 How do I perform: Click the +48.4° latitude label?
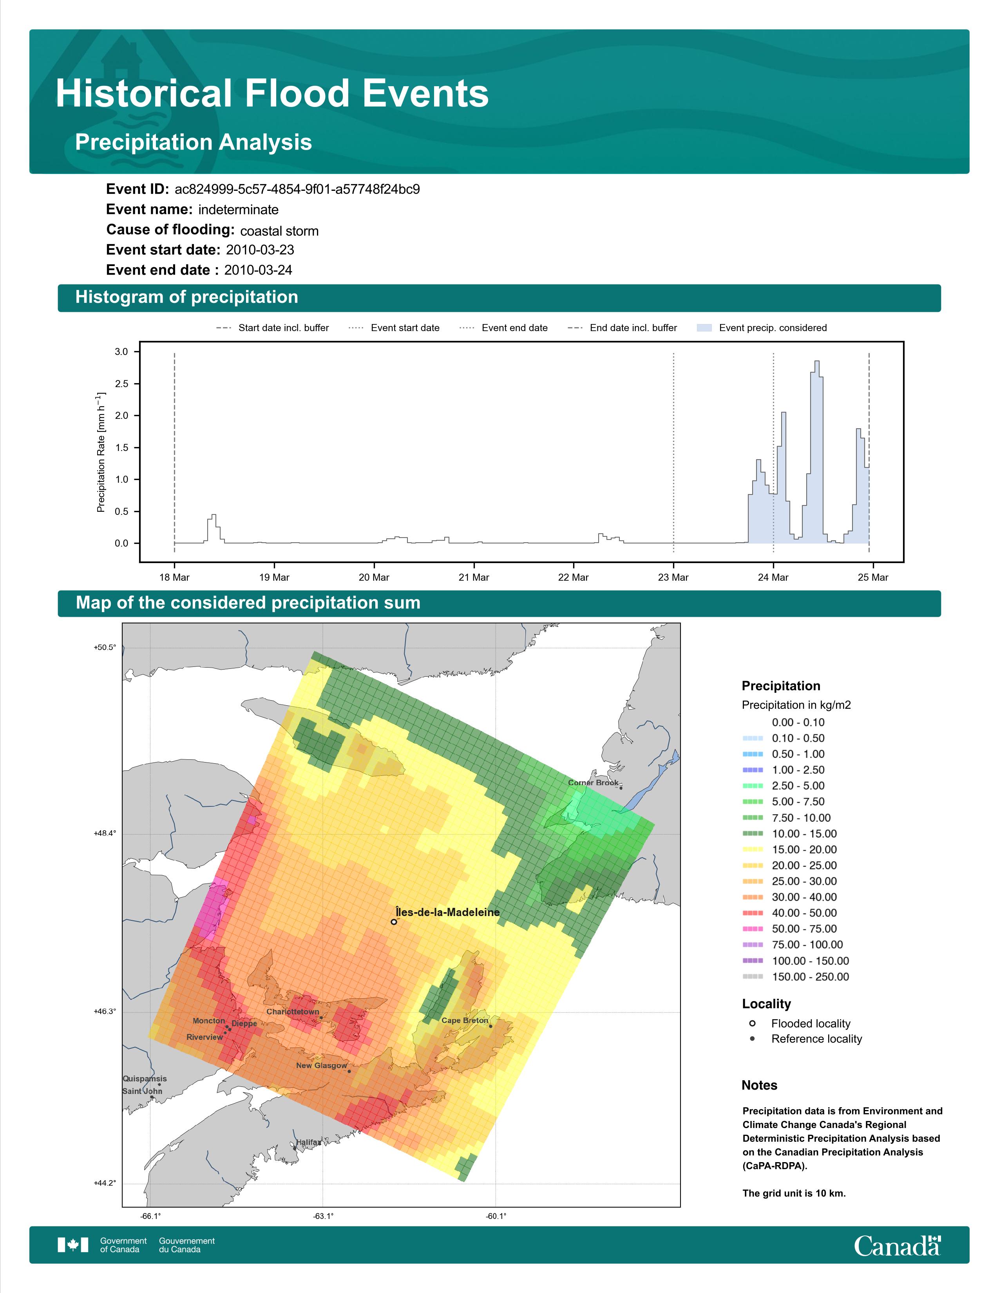pos(105,833)
